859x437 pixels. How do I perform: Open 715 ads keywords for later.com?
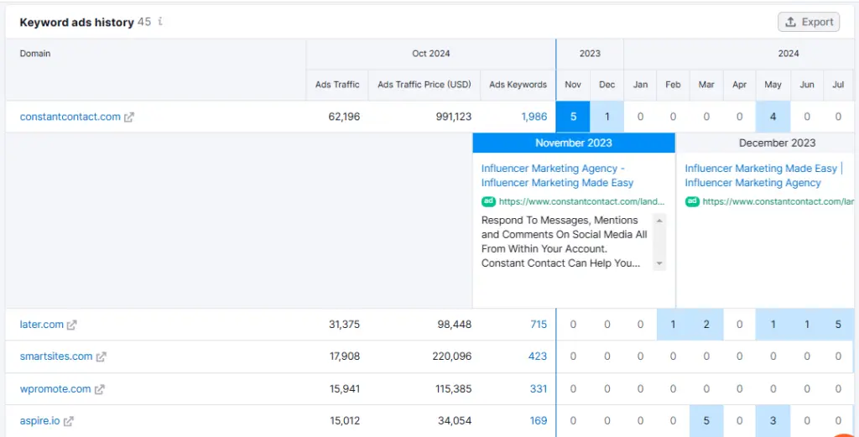coord(538,325)
